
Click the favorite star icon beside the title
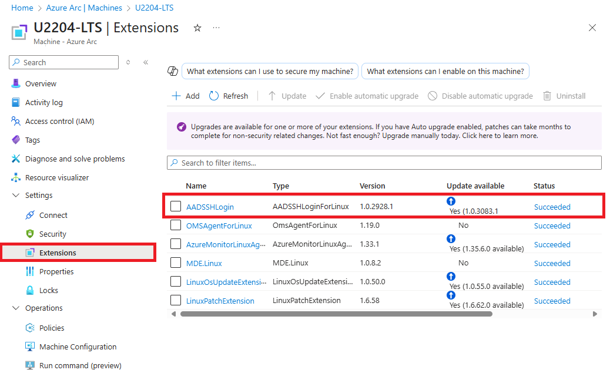coord(197,28)
